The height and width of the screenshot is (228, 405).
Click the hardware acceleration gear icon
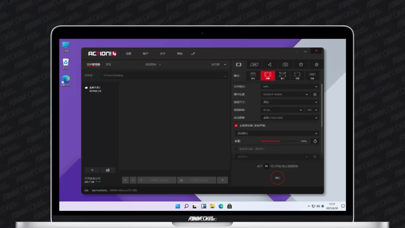pos(315,94)
